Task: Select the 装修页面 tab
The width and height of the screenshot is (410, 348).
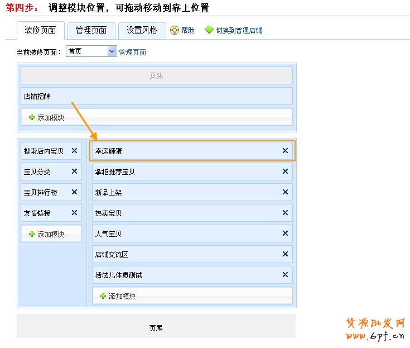Action: [x=40, y=30]
